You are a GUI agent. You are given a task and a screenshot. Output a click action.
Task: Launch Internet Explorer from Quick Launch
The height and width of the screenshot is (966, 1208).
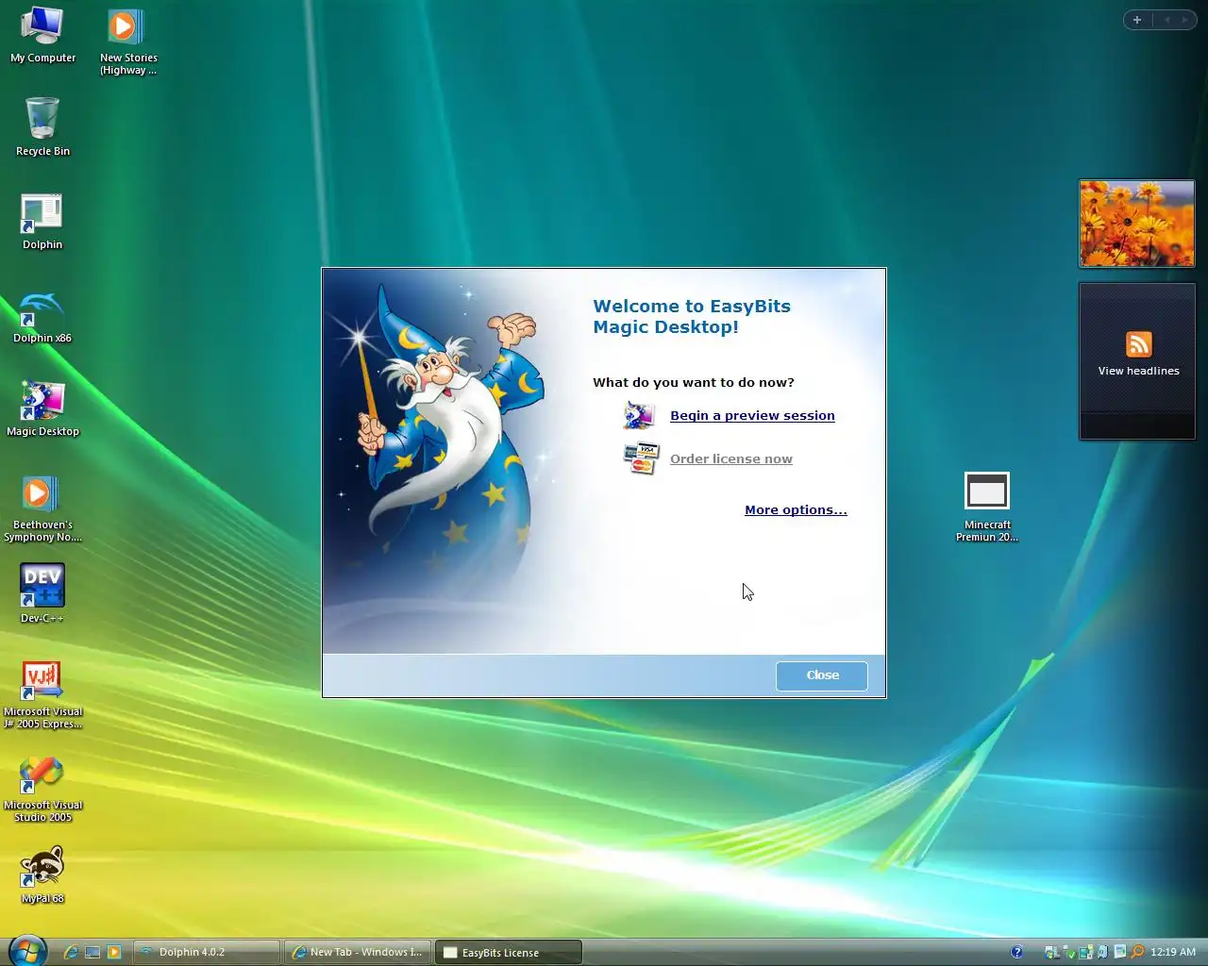point(70,952)
